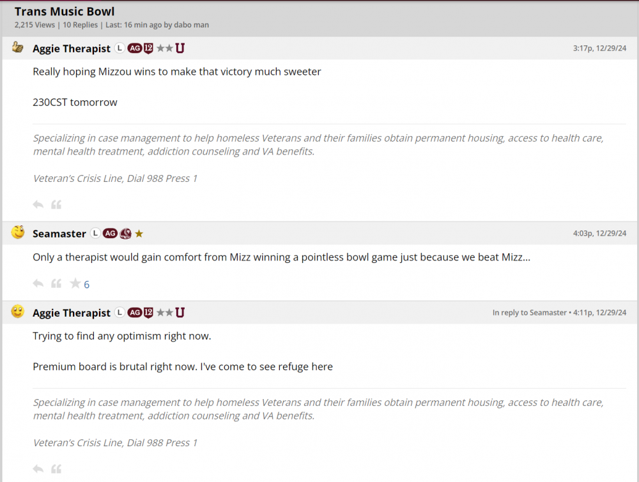Image resolution: width=639 pixels, height=482 pixels.
Task: Click Aggie Therapist username on third post
Action: 72,313
